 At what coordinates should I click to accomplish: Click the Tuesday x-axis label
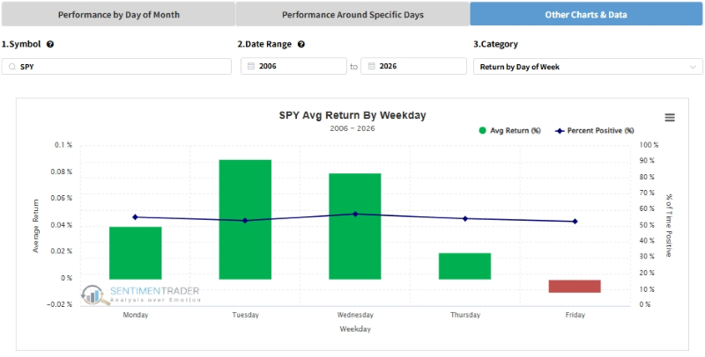coord(246,315)
